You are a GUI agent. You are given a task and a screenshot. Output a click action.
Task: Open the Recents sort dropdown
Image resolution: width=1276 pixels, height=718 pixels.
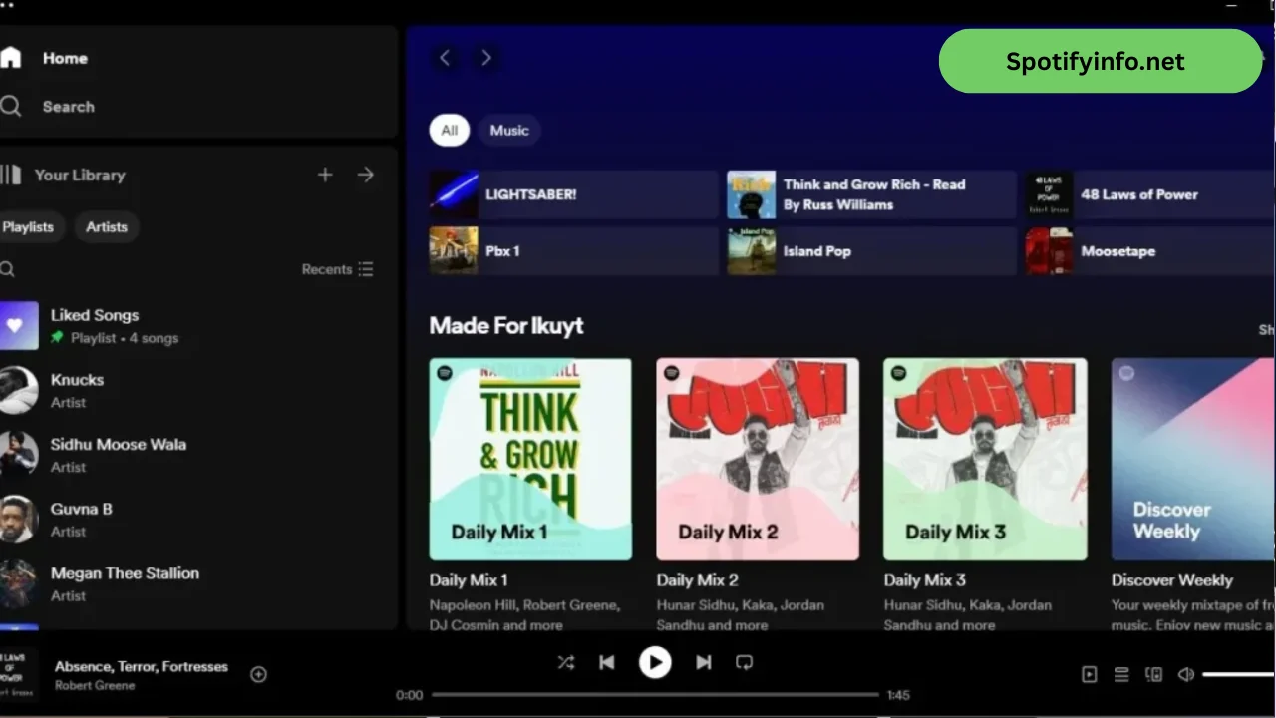tap(338, 269)
